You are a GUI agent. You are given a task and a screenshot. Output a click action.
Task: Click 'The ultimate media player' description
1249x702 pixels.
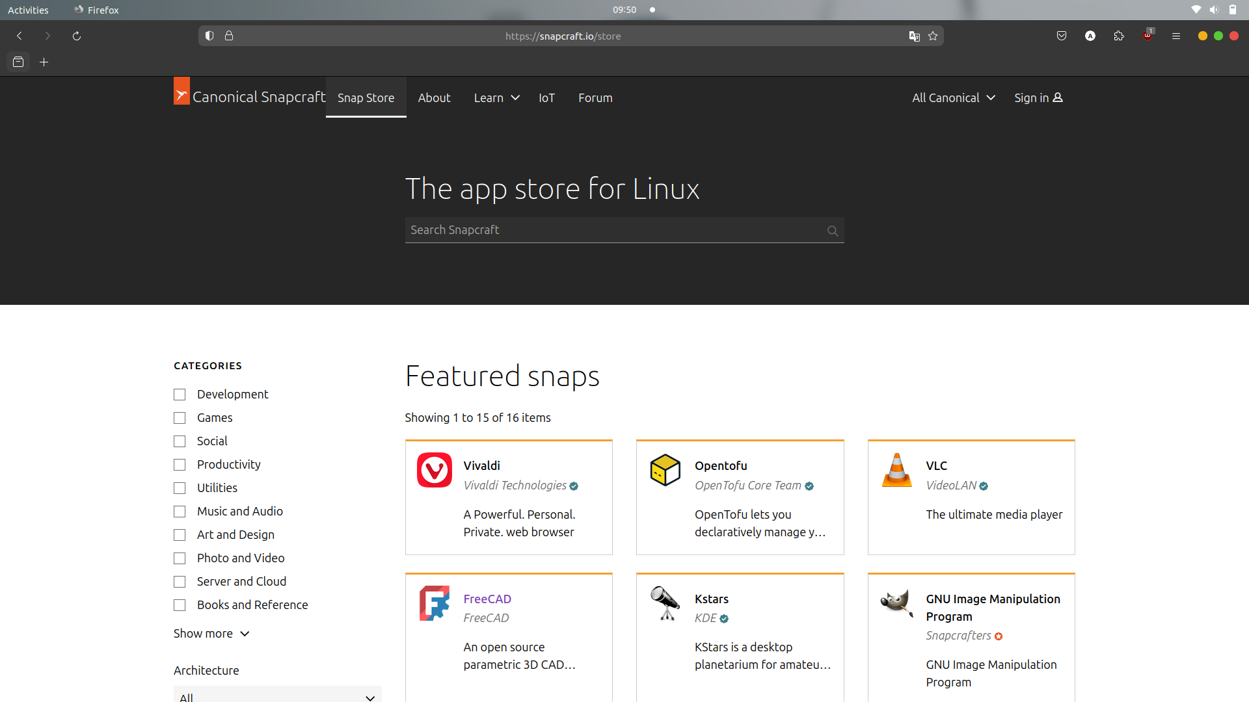tap(994, 514)
